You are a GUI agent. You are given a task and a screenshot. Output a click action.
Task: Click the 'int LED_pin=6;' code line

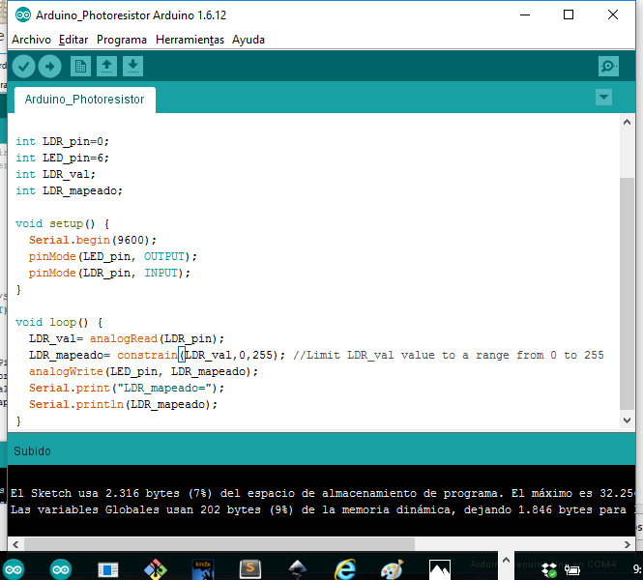pyautogui.click(x=62, y=158)
